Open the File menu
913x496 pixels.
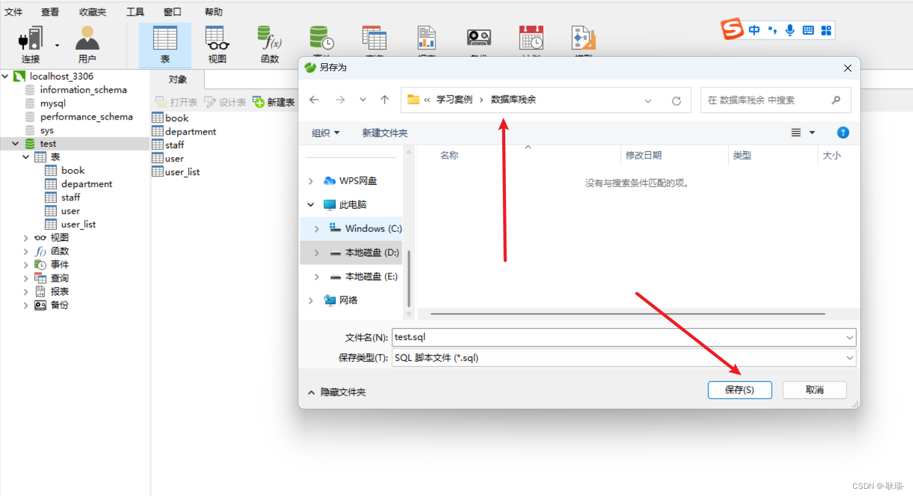coord(13,12)
